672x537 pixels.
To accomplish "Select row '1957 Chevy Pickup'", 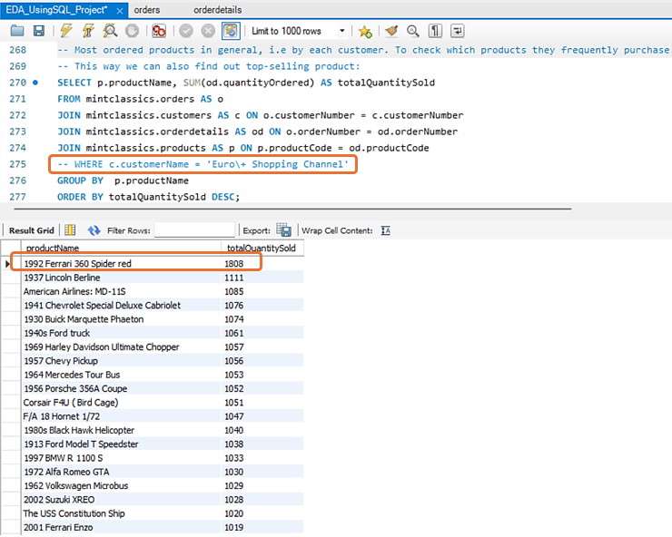I will [x=163, y=361].
